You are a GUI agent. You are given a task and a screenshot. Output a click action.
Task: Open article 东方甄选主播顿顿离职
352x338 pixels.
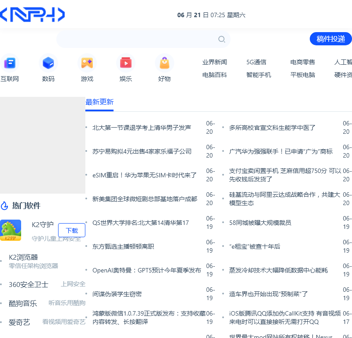coord(123,246)
